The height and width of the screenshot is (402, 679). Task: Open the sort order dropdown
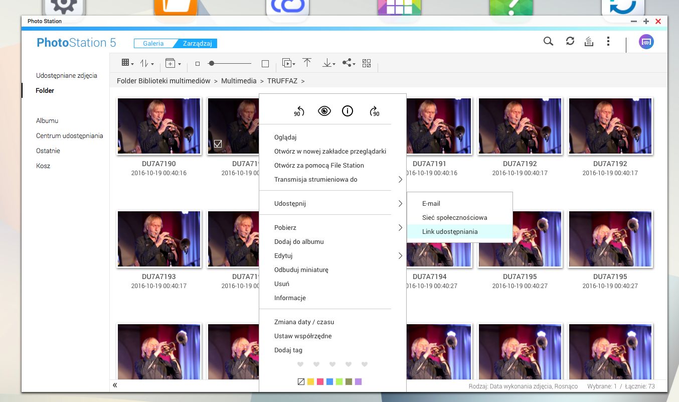pos(147,63)
